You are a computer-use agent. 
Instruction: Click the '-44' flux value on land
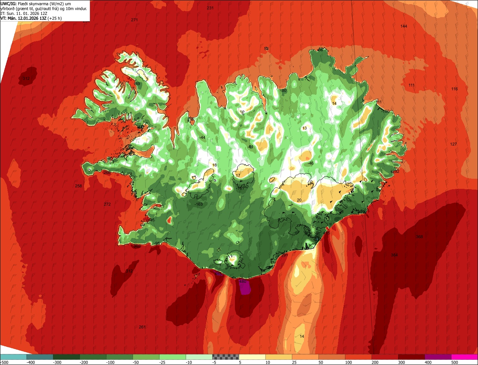[202, 138]
